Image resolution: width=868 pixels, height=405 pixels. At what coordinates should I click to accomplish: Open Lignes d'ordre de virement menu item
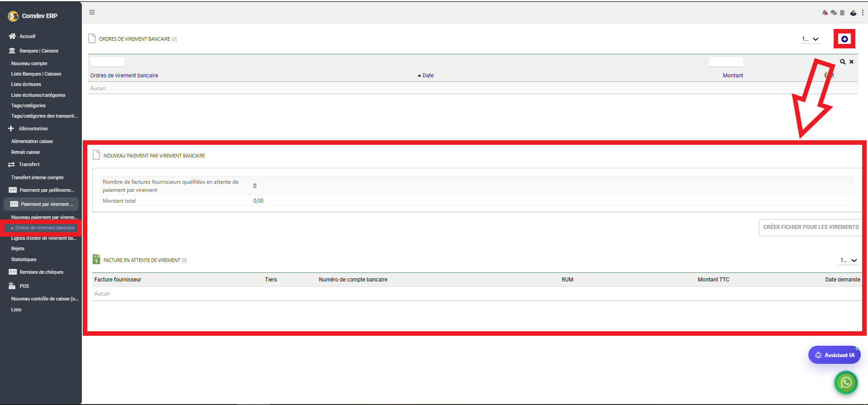coord(44,238)
